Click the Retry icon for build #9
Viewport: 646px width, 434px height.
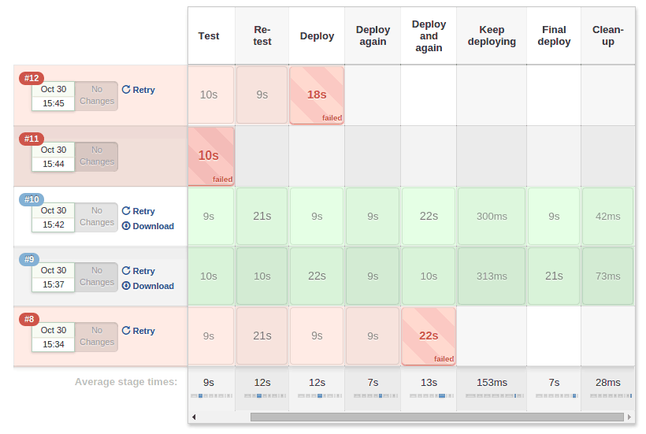click(x=126, y=271)
